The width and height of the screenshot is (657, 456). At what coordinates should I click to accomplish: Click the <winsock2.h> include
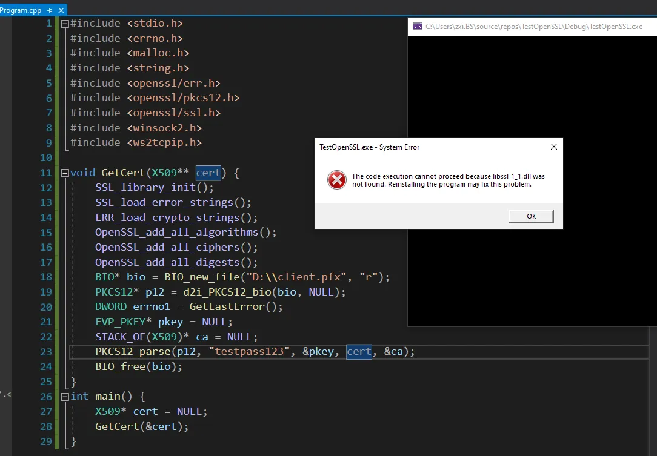(164, 128)
